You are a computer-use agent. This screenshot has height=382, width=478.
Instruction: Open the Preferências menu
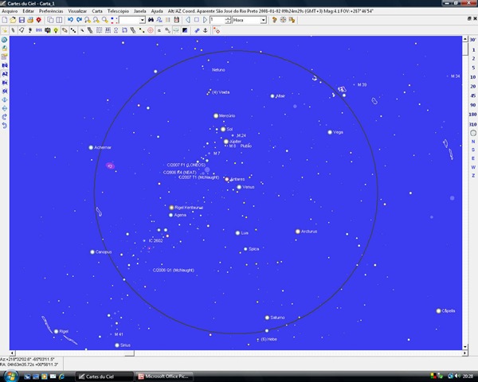pos(51,11)
